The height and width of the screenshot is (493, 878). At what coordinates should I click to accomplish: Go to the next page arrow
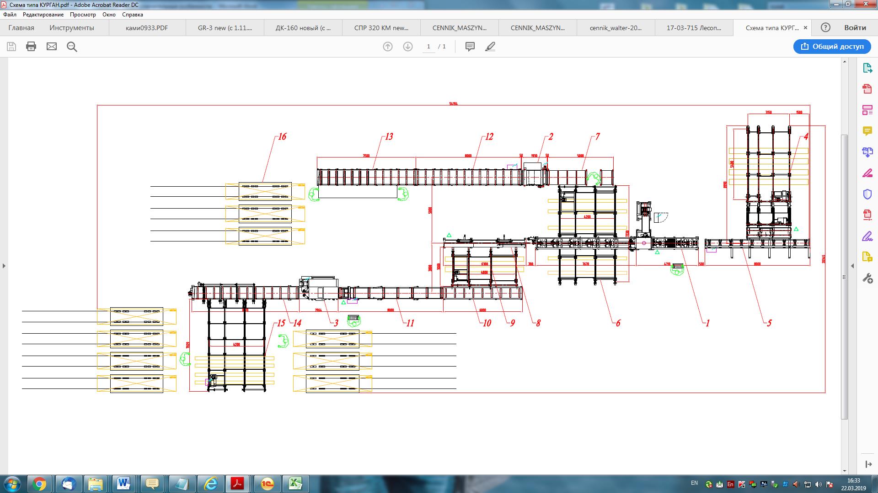point(408,47)
